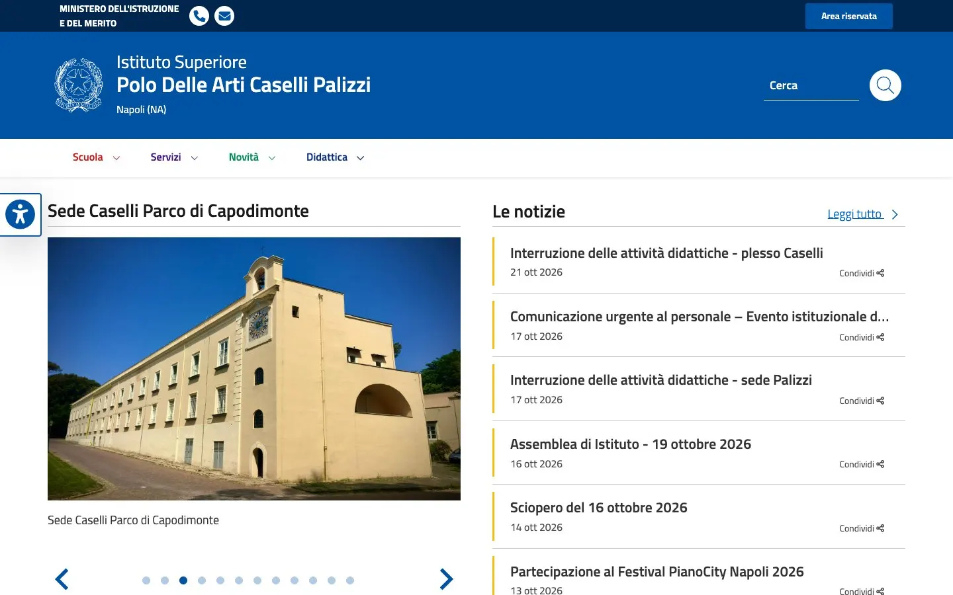Click the Sede Caselli building photo
This screenshot has height=595, width=953.
[x=254, y=369]
